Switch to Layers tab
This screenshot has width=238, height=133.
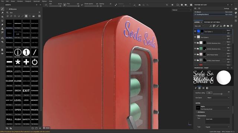tap(197, 22)
